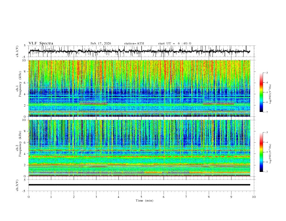The height and width of the screenshot is (221, 286).
Task: Click the time axis tick label '9'
Action: click(231, 197)
